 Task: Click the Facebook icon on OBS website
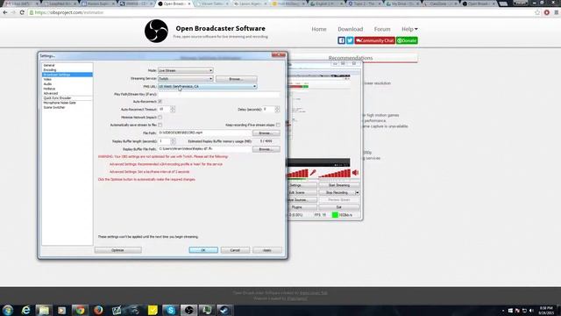341,40
